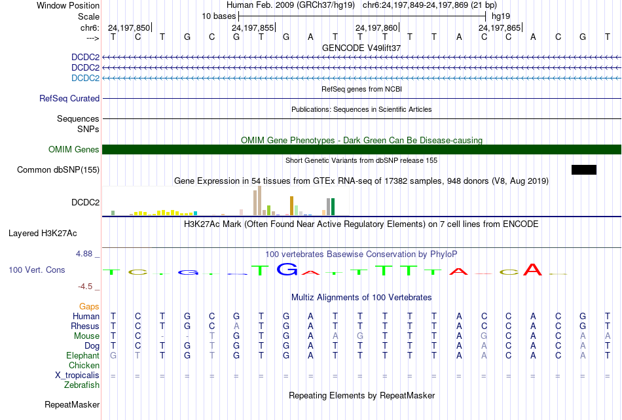Open OMIM Gene Phenotypes track title
The image size is (622, 420).
[x=361, y=140]
